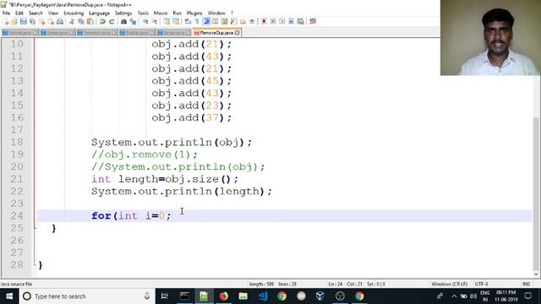
Task: Open Visual Studio Code from the taskbar
Action: pos(263,296)
